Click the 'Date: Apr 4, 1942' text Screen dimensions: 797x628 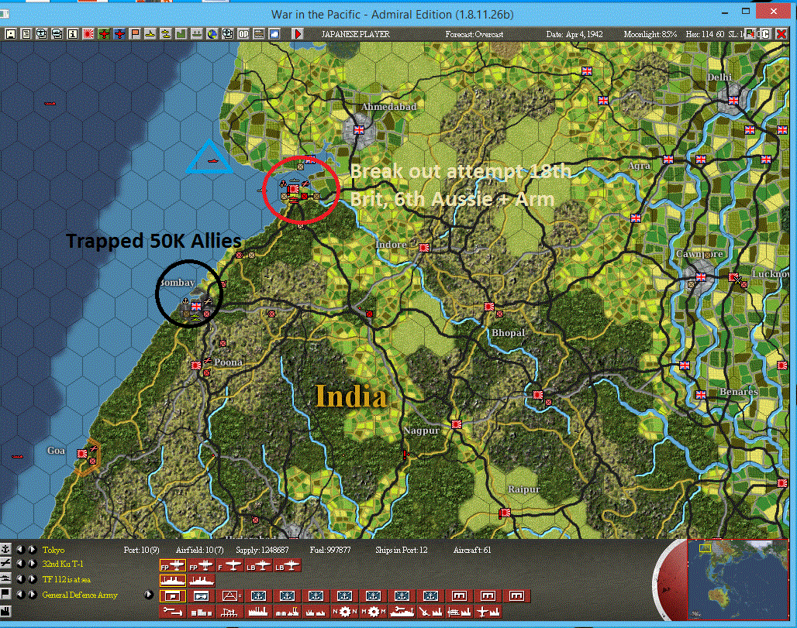(x=574, y=34)
